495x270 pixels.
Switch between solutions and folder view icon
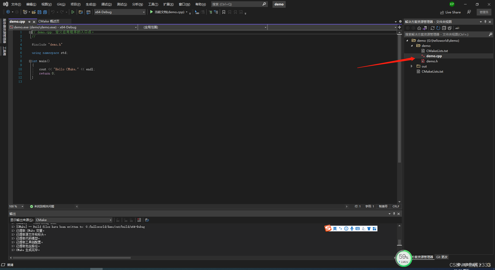(425, 28)
